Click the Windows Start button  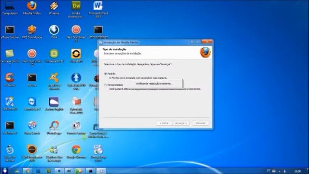pyautogui.click(x=5, y=171)
